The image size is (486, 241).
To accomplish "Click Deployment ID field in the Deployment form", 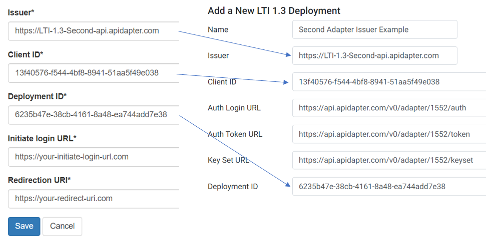I will click(388, 187).
